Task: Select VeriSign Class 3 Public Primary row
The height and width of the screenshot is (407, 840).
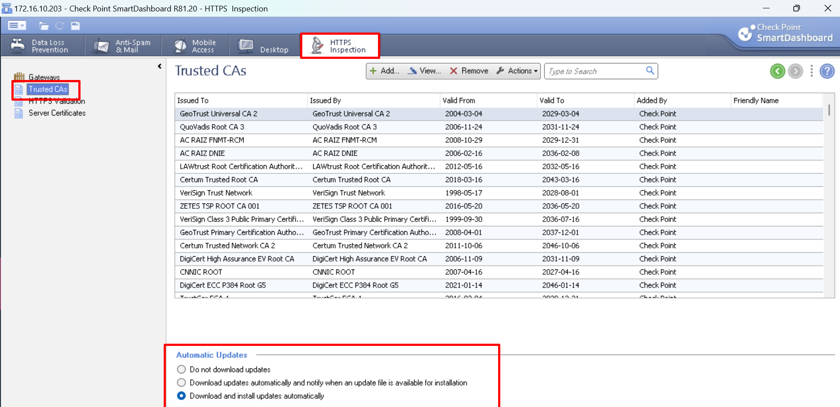Action: pyautogui.click(x=499, y=219)
